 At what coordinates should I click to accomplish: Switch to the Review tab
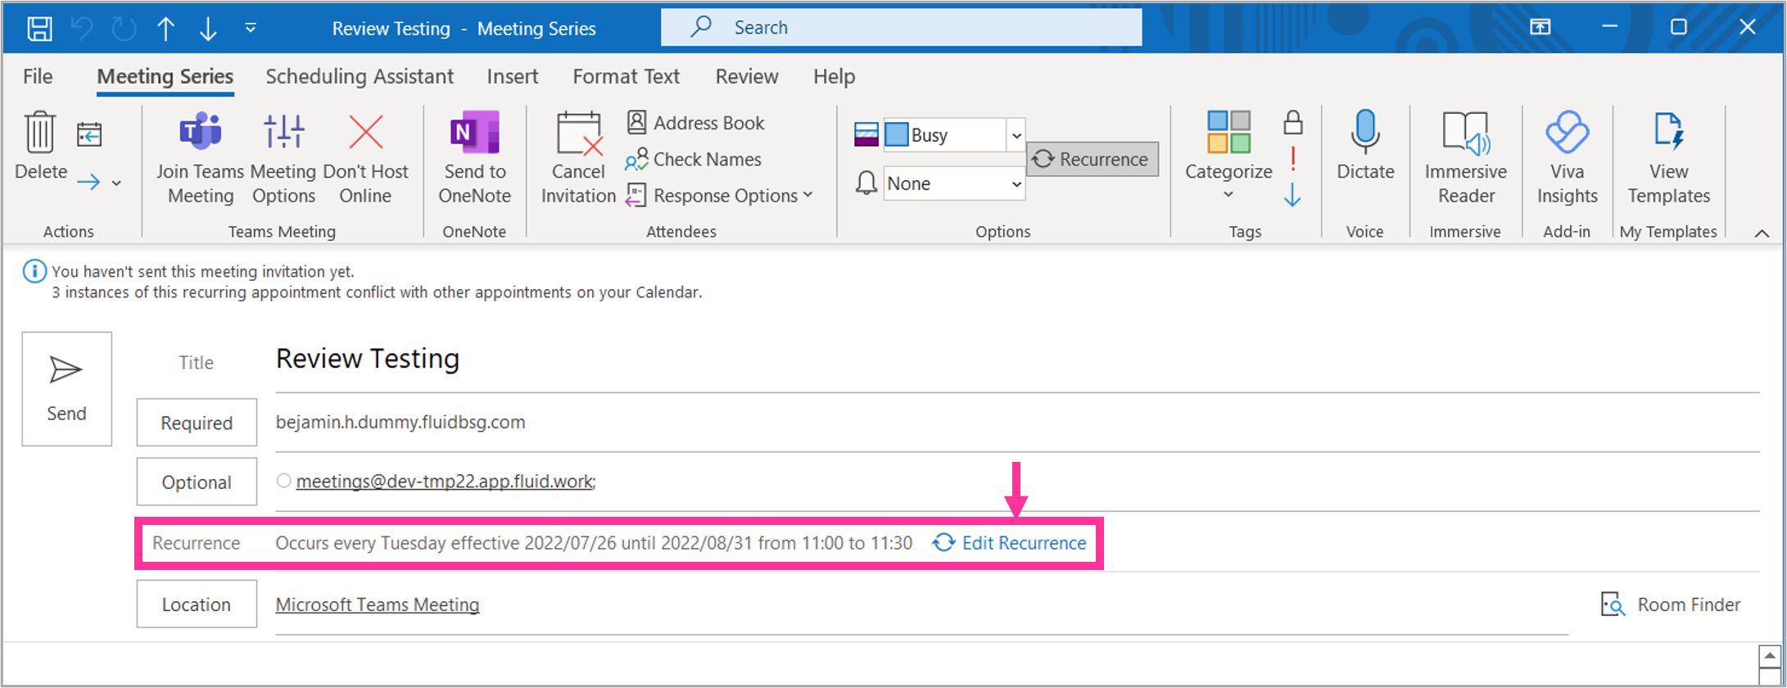pos(747,76)
